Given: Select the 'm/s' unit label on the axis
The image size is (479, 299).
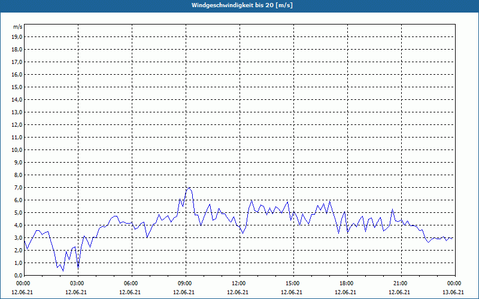Looking at the screenshot, I should [x=18, y=27].
